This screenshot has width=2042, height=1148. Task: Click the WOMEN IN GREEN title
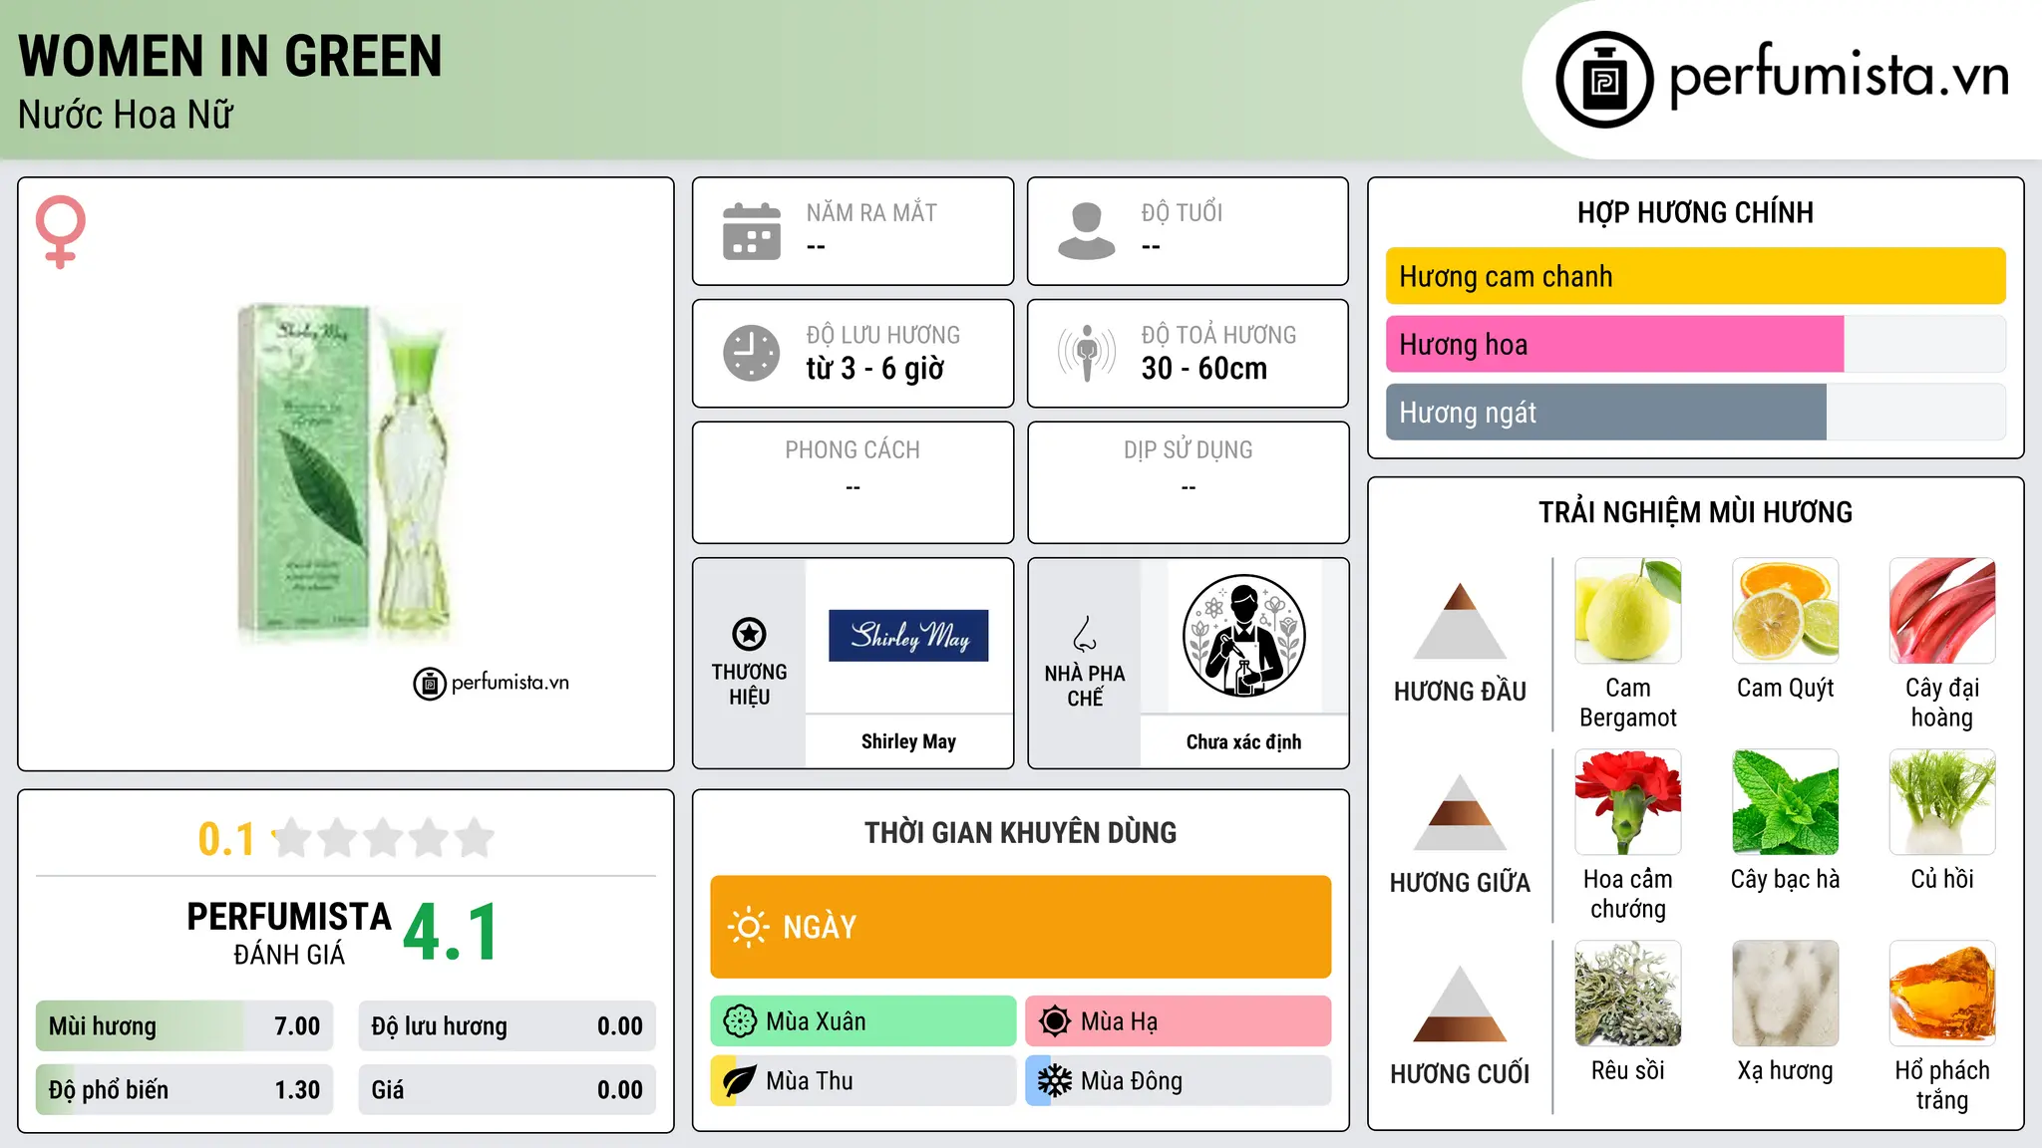pyautogui.click(x=230, y=56)
